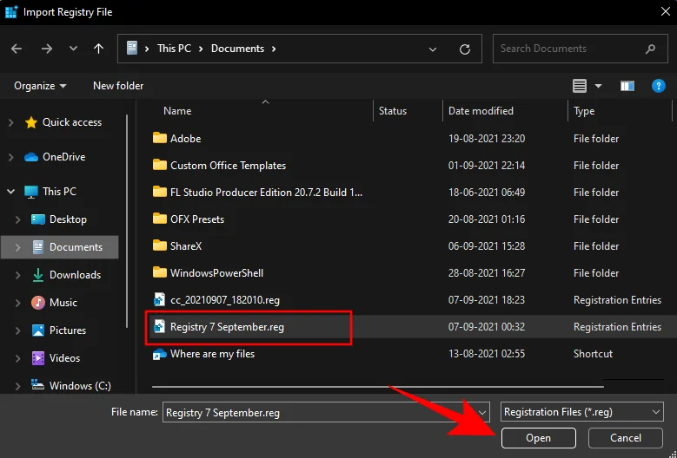Go up one folder level
The width and height of the screenshot is (677, 458).
(x=98, y=49)
